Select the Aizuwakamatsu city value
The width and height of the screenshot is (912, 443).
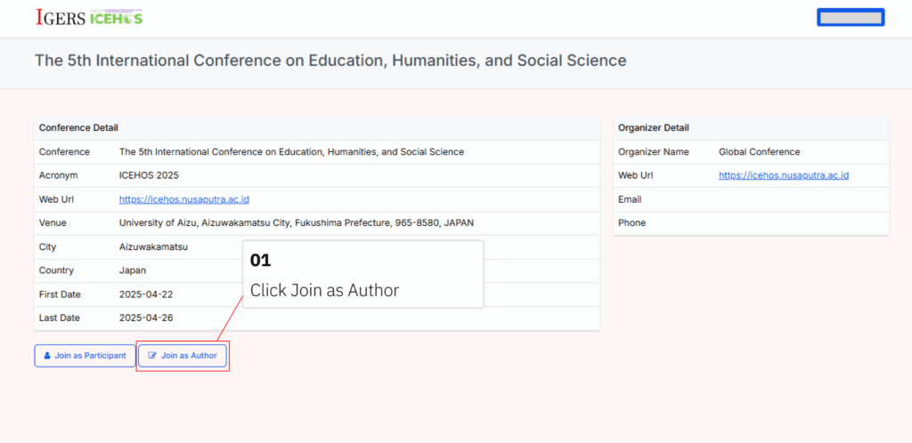(153, 246)
